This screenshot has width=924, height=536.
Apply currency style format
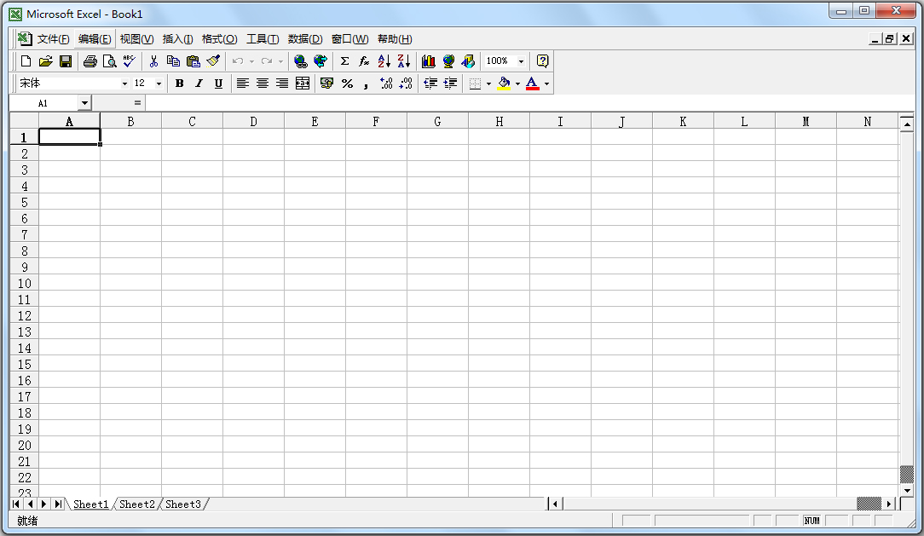coord(327,84)
